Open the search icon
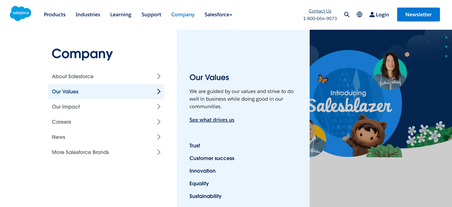452x207 pixels. [347, 14]
